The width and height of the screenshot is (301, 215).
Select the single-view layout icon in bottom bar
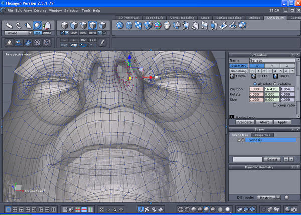click(8, 209)
